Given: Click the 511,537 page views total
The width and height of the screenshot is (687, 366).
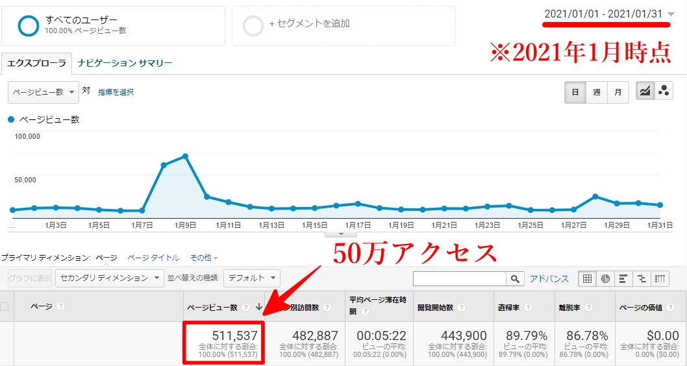Looking at the screenshot, I should coord(235,335).
